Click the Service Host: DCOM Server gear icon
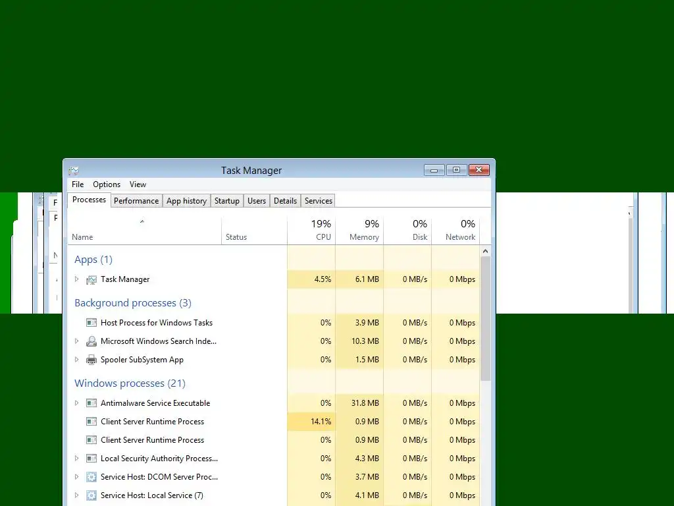 point(91,477)
